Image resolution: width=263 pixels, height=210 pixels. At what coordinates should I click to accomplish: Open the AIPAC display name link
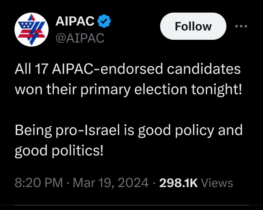(x=75, y=21)
